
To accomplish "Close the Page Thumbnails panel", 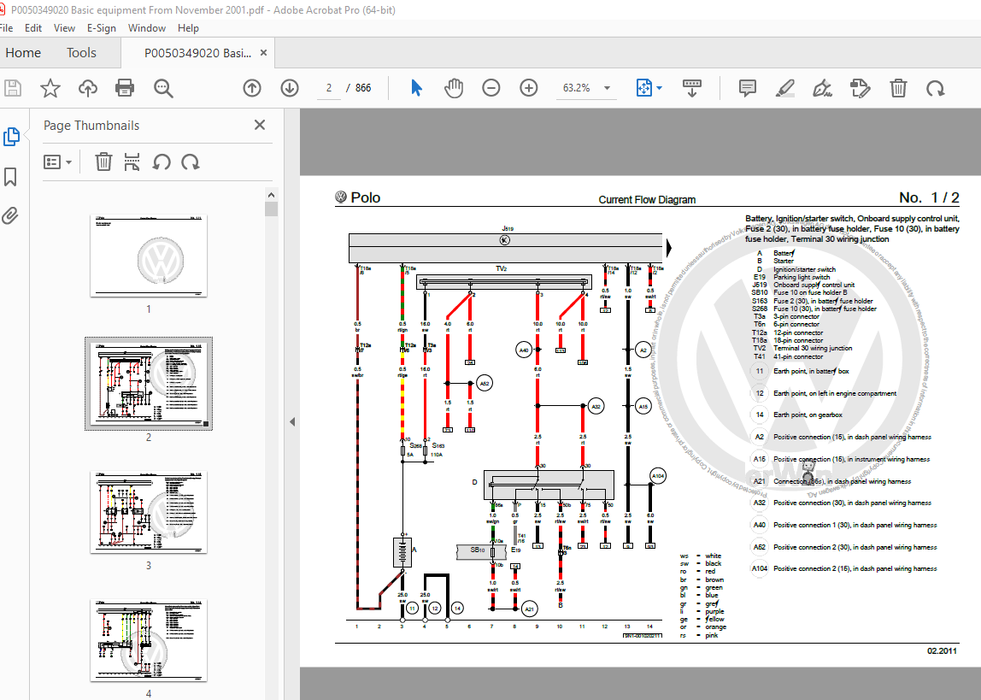I will [x=260, y=126].
